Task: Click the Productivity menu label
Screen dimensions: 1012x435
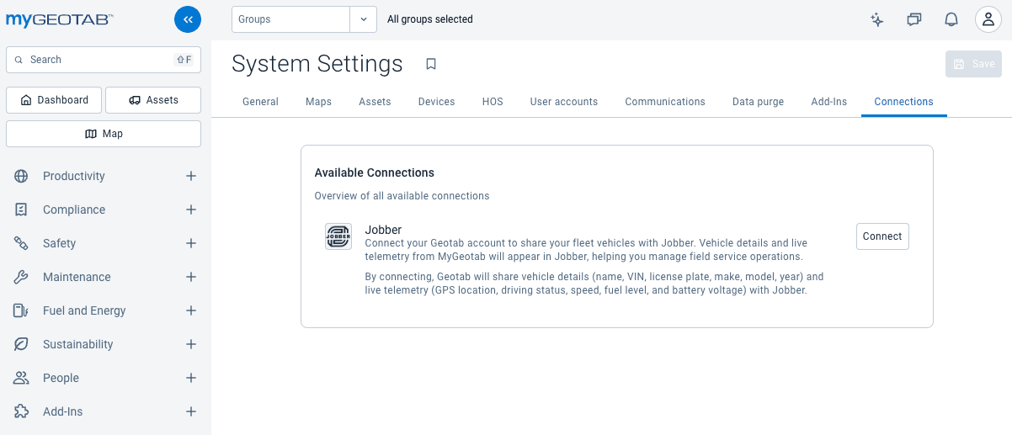Action: [x=74, y=176]
